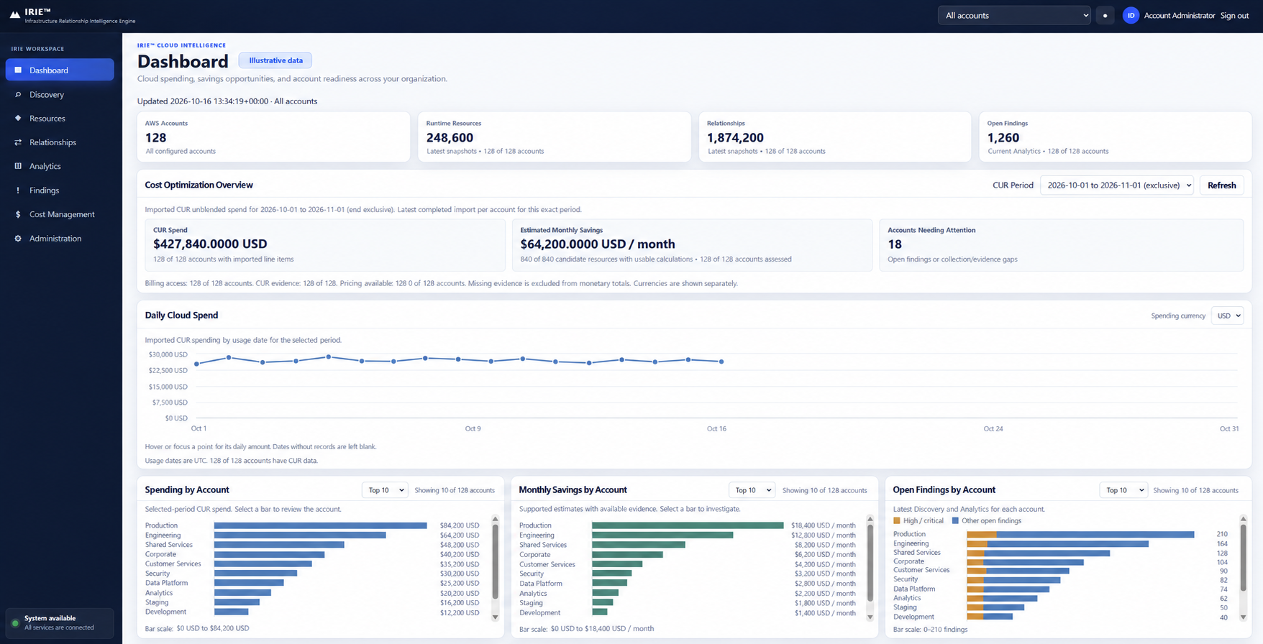The height and width of the screenshot is (644, 1263).
Task: Click the Account Administrator label
Action: [x=1180, y=15]
